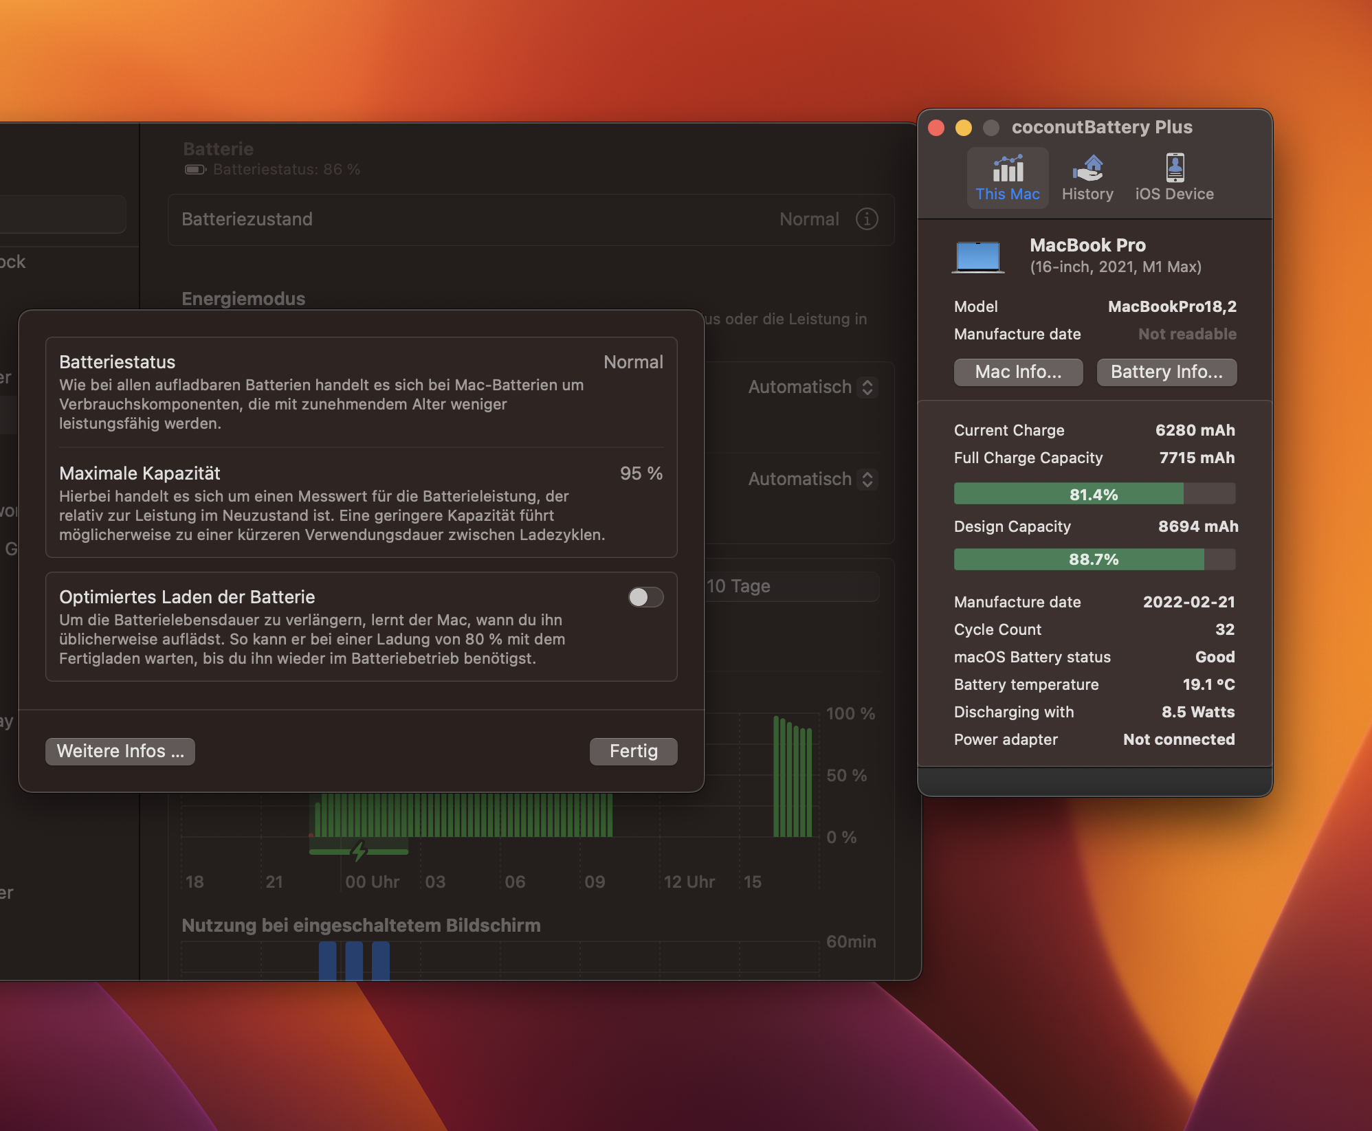Screen dimensions: 1372x1131
Task: Expand Batteriestatus info tooltip
Action: pos(868,218)
